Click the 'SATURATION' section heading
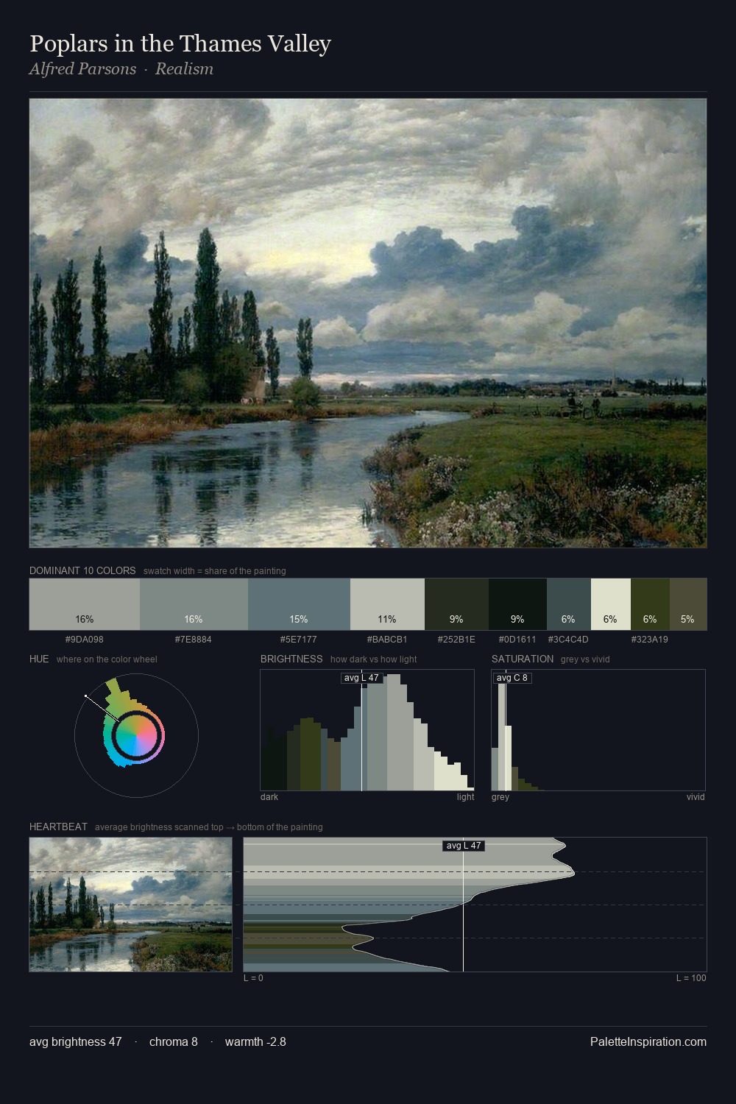The image size is (736, 1104). tap(523, 659)
